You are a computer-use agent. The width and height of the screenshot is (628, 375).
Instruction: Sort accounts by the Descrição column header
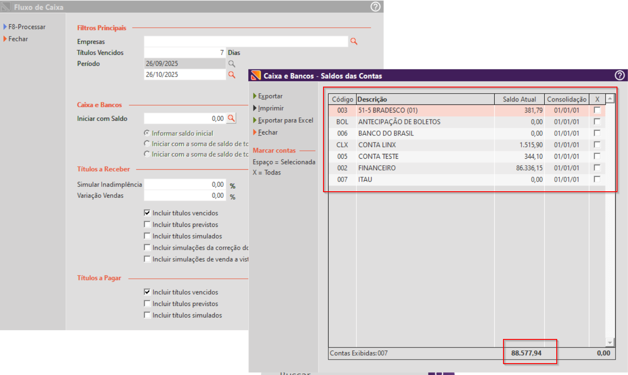point(425,99)
